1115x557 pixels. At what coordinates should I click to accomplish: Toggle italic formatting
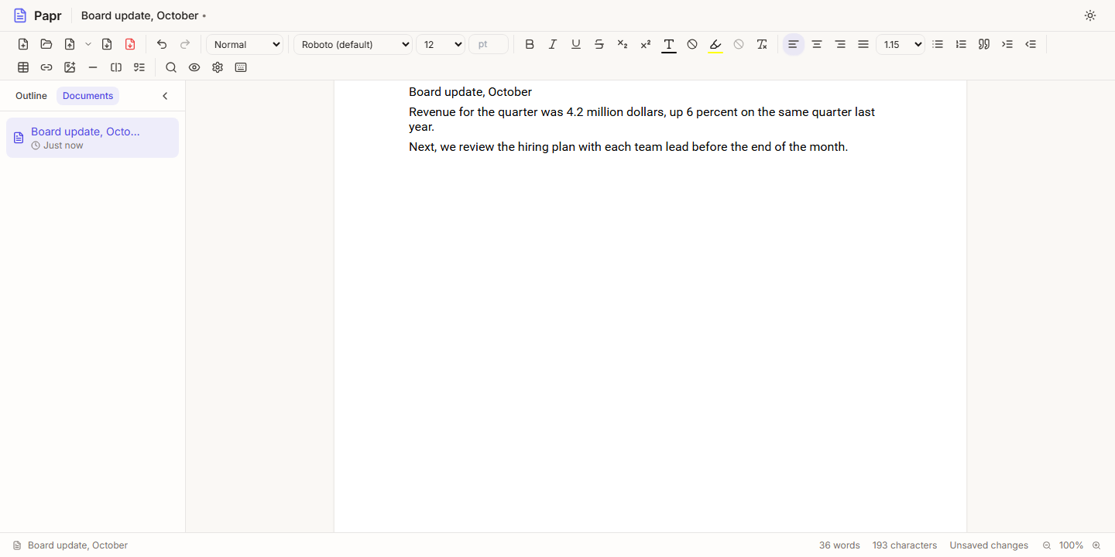click(553, 44)
